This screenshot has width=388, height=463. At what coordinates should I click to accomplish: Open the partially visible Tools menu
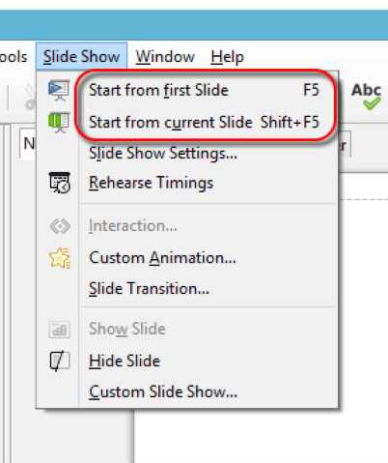point(13,57)
